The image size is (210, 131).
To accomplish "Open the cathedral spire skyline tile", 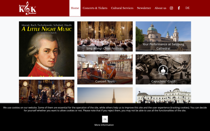I will 105,95.
